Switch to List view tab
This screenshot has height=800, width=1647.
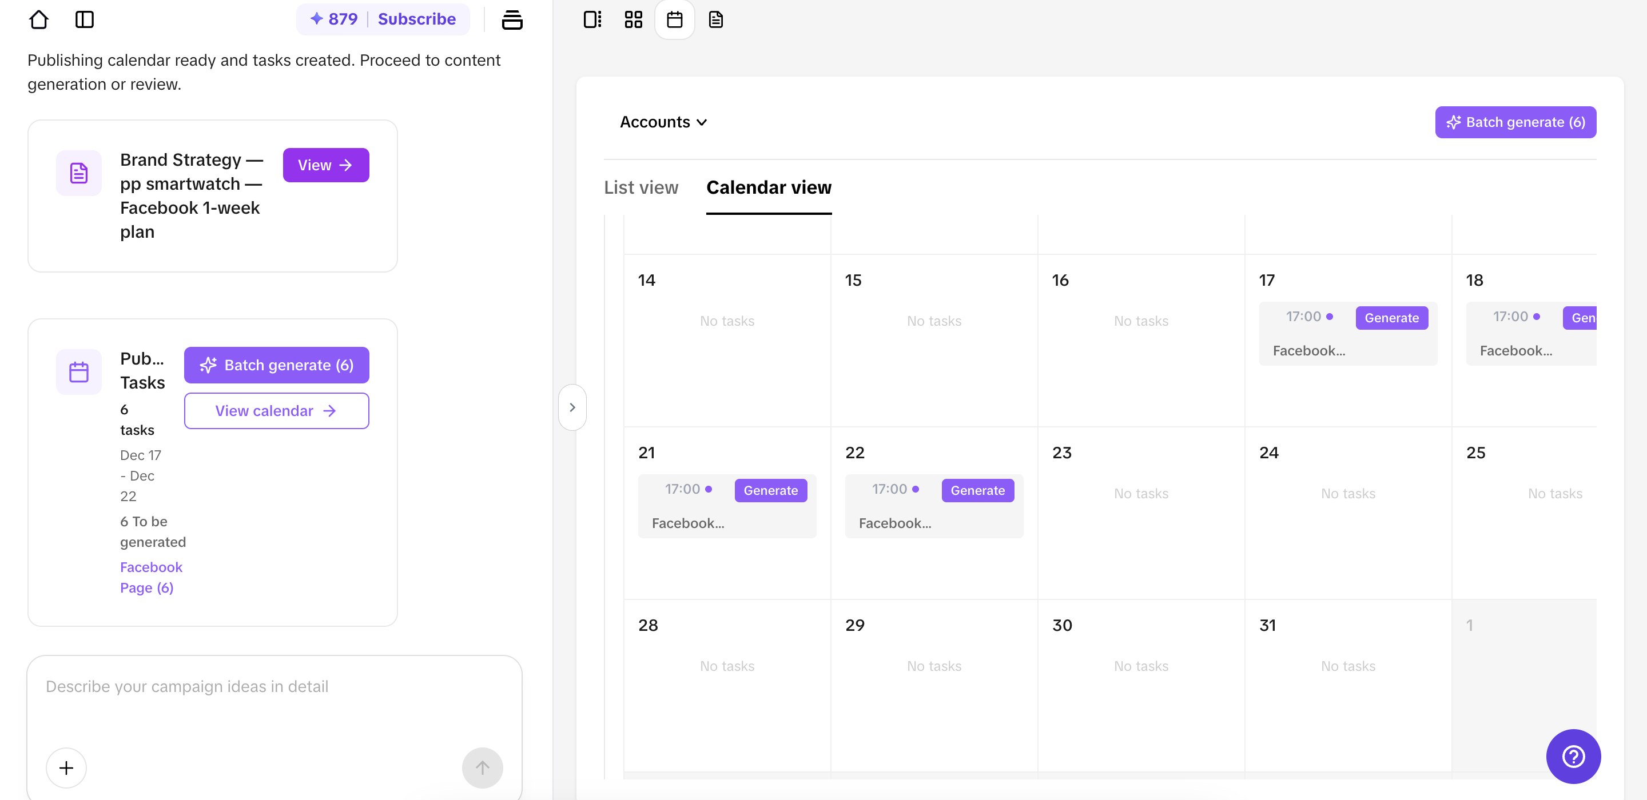(640, 187)
